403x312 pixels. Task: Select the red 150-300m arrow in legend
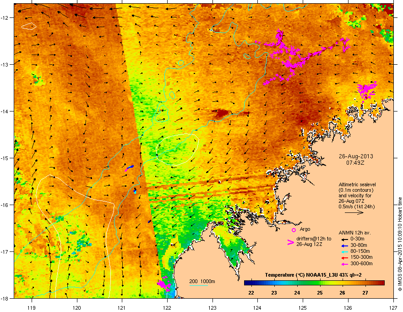[x=344, y=258]
